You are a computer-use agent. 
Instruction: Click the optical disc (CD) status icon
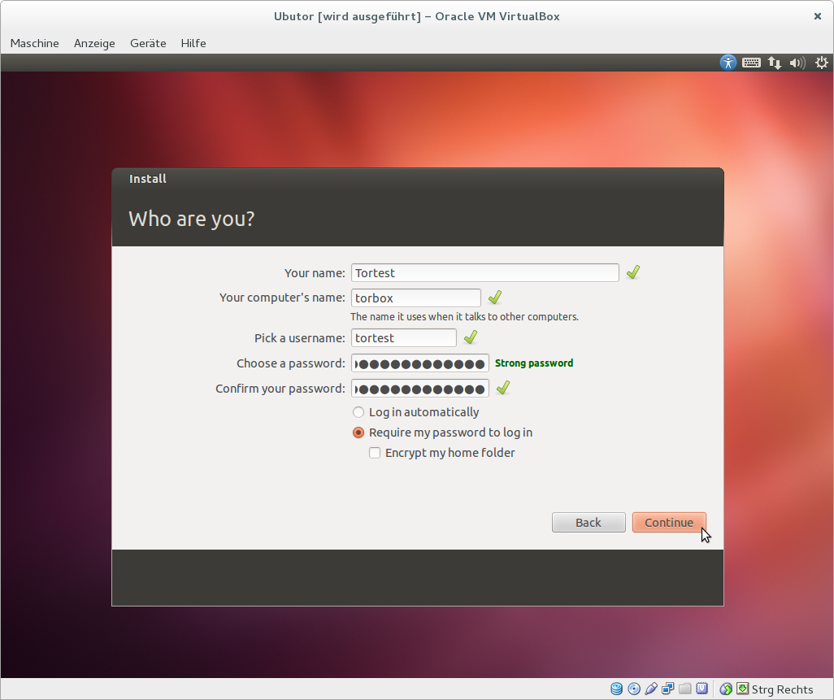click(x=634, y=689)
